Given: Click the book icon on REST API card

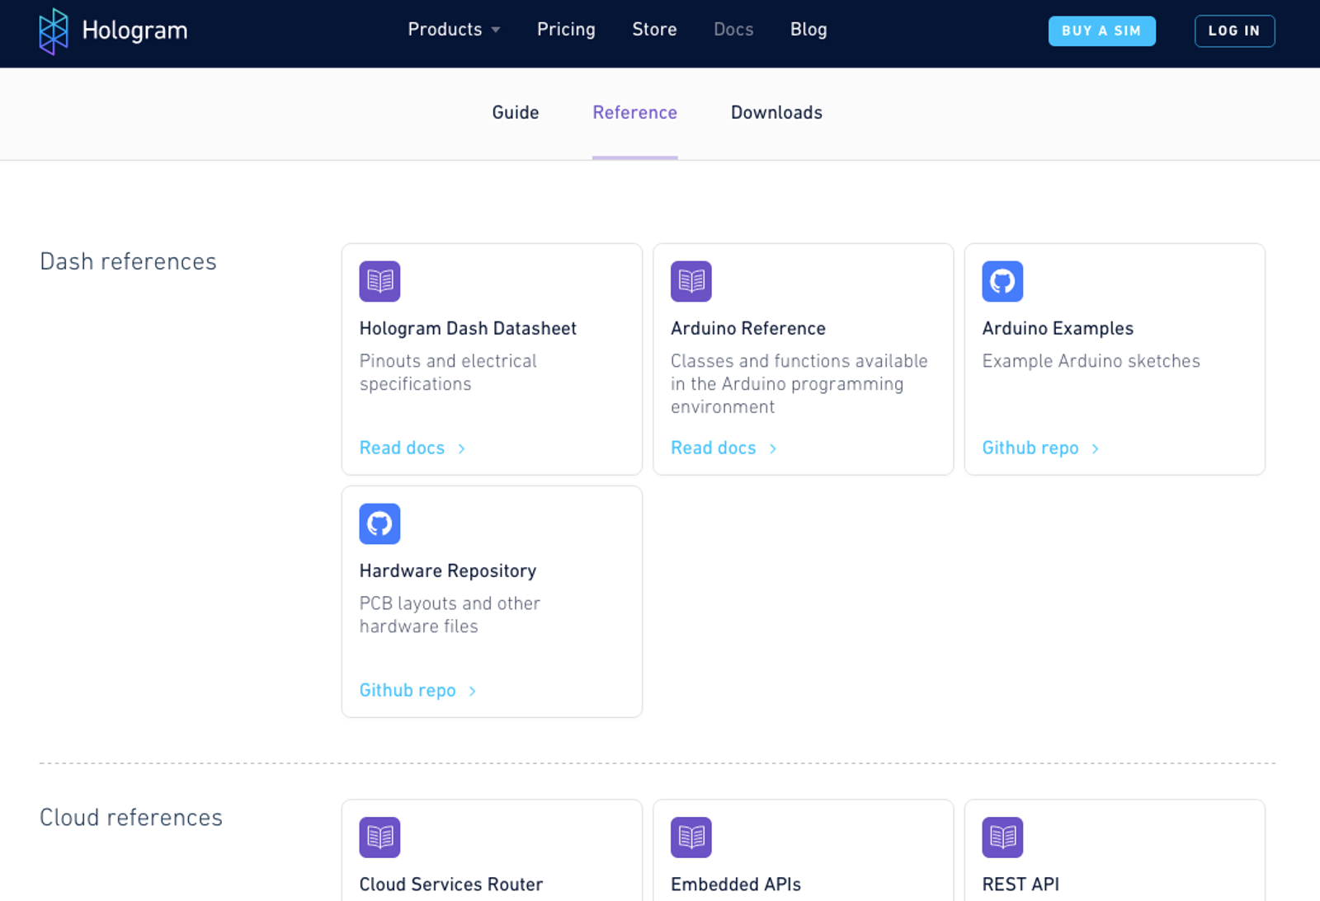Looking at the screenshot, I should pyautogui.click(x=1002, y=837).
